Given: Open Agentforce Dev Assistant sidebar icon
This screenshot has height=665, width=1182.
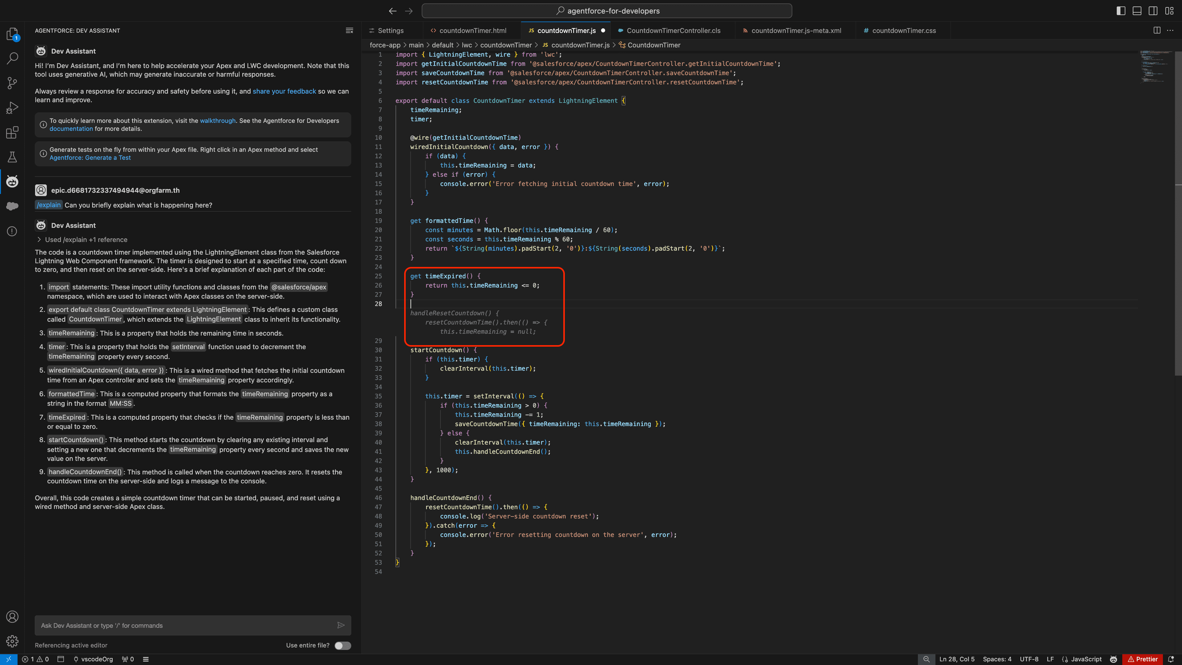Looking at the screenshot, I should (x=12, y=182).
